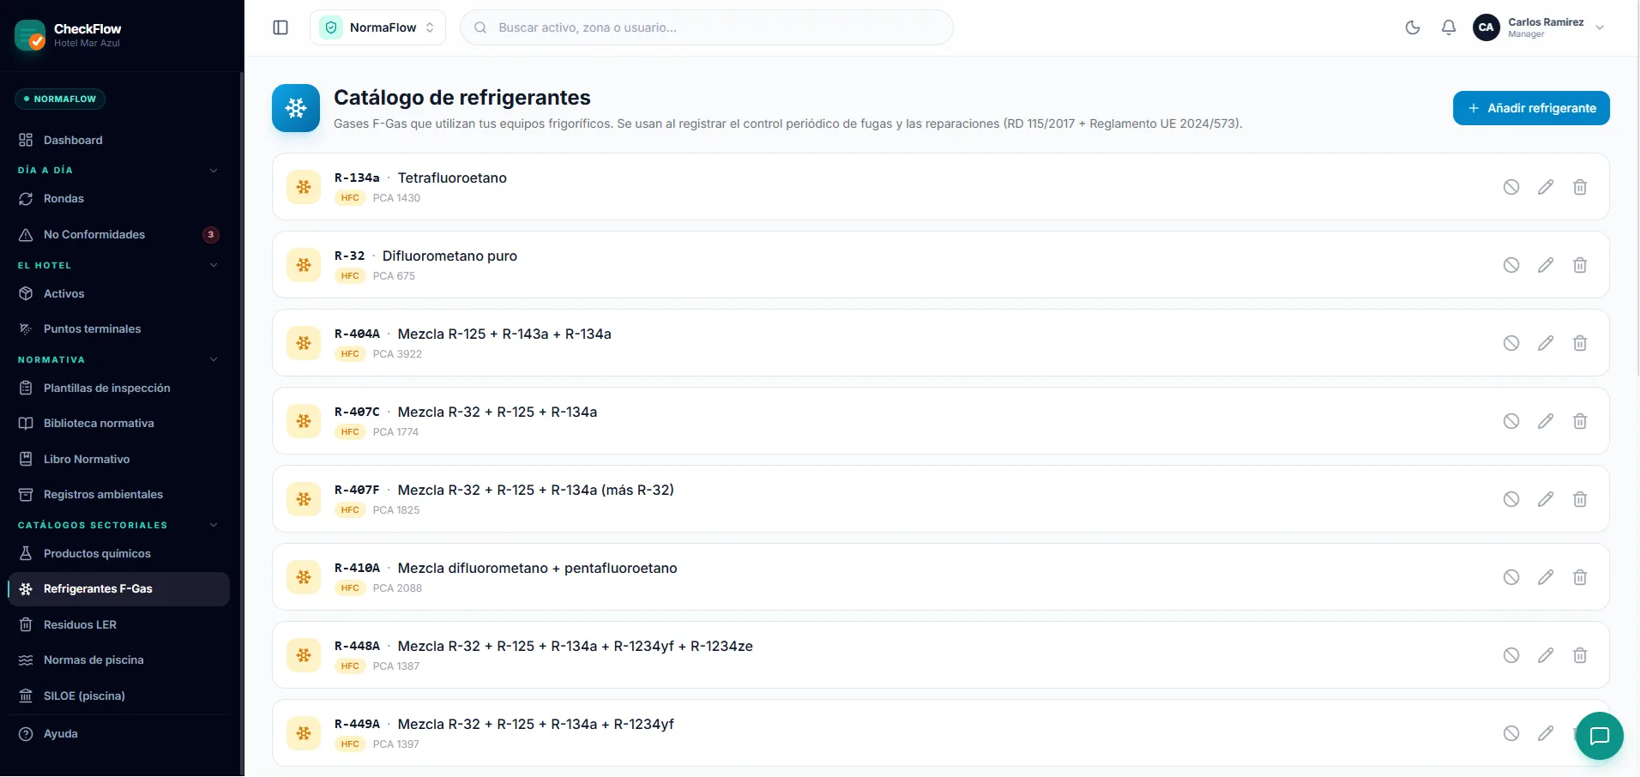Screen dimensions: 1640x777
Task: Open Libro Normativo
Action: pyautogui.click(x=119, y=459)
